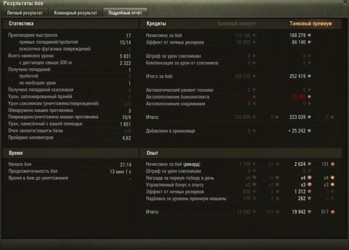The height and width of the screenshot is (250, 349).
Task: Click gold star beside 917 total
Action: (x=333, y=212)
